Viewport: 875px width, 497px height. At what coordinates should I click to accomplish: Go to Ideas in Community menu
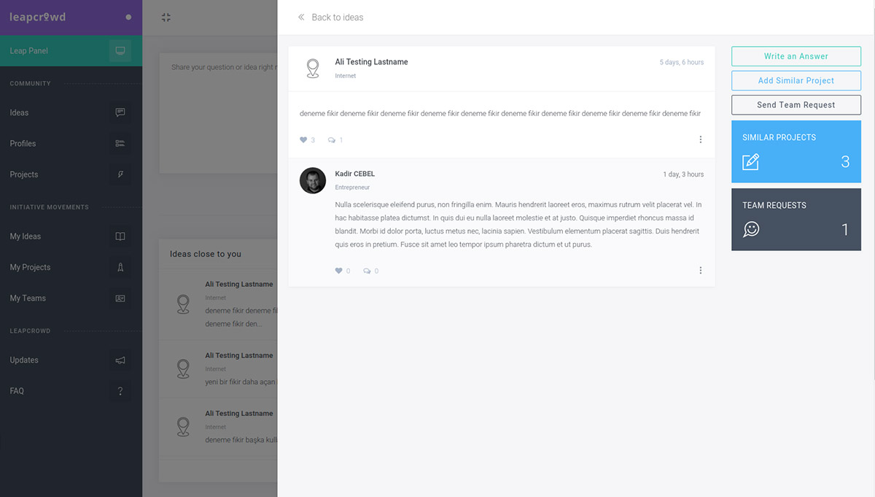[71, 112]
